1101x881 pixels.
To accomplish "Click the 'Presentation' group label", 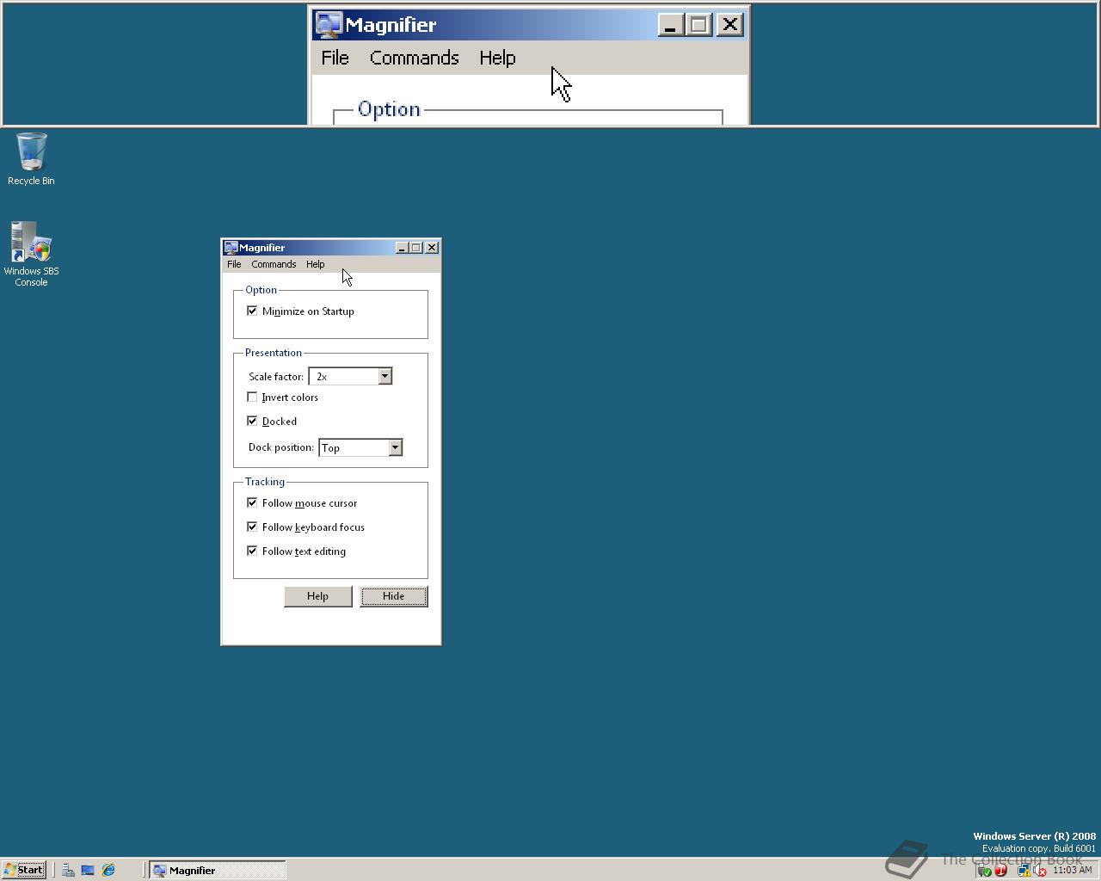I will click(274, 353).
